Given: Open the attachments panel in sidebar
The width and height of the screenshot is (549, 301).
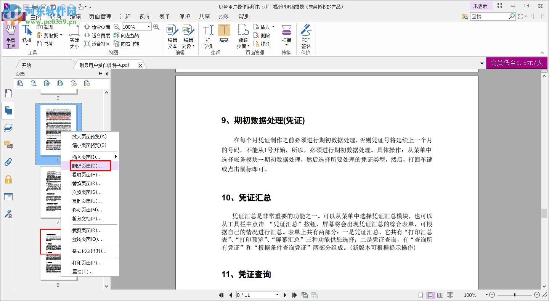Looking at the screenshot, I should (x=8, y=162).
